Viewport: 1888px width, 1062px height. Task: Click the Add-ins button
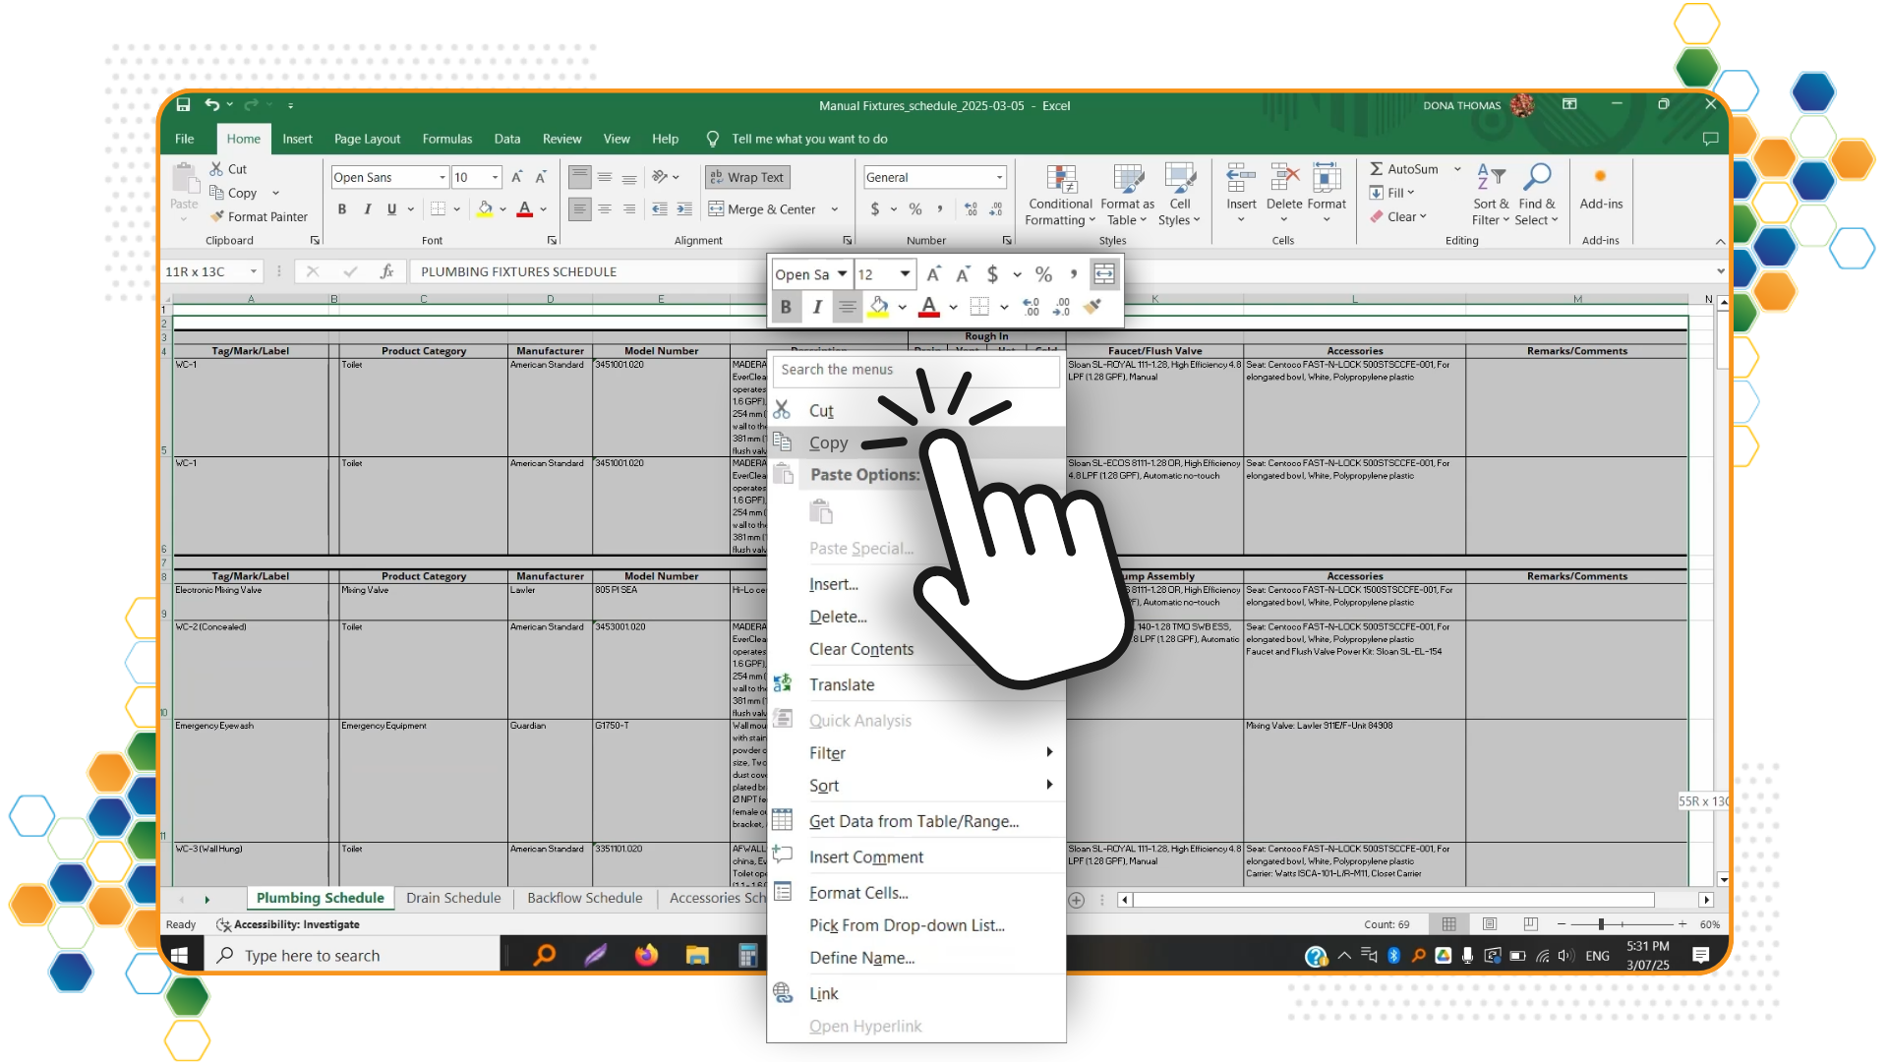point(1601,189)
